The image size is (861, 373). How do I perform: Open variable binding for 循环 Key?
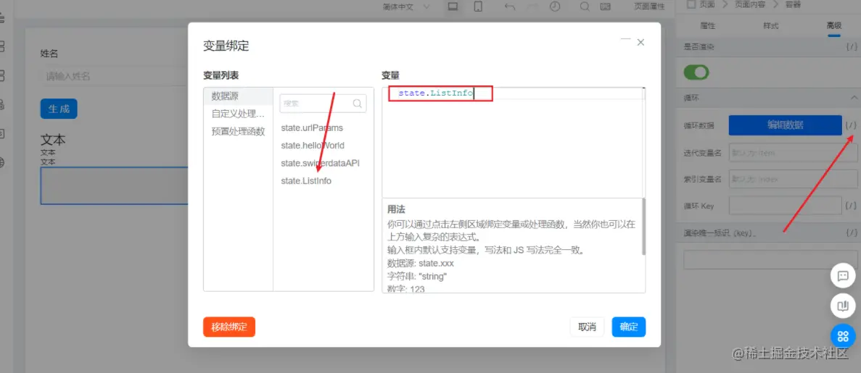click(851, 206)
